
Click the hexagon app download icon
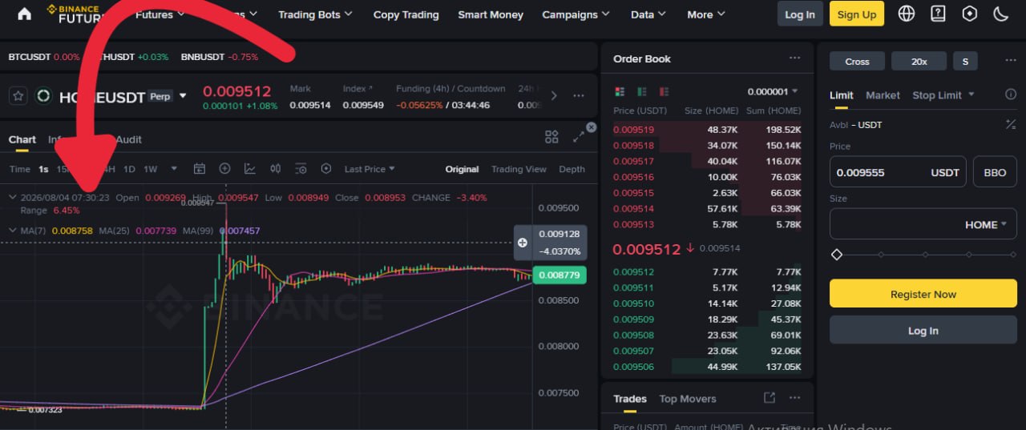pos(970,14)
